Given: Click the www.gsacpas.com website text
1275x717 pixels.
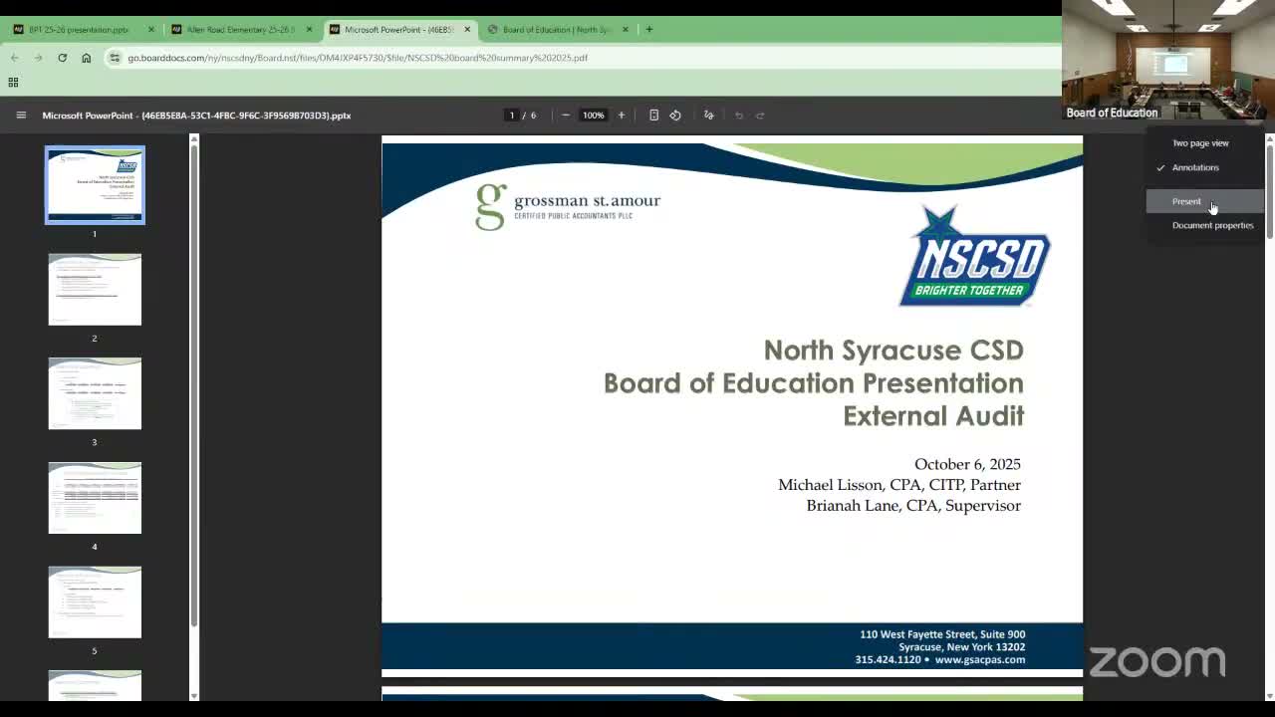Looking at the screenshot, I should pyautogui.click(x=980, y=659).
